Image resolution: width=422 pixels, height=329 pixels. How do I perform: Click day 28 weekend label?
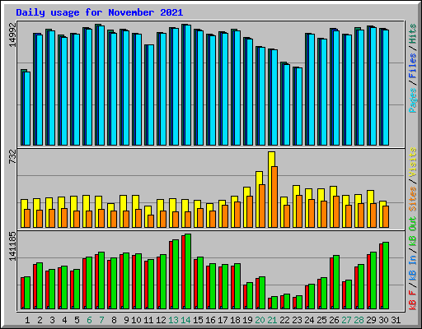pos(359,320)
